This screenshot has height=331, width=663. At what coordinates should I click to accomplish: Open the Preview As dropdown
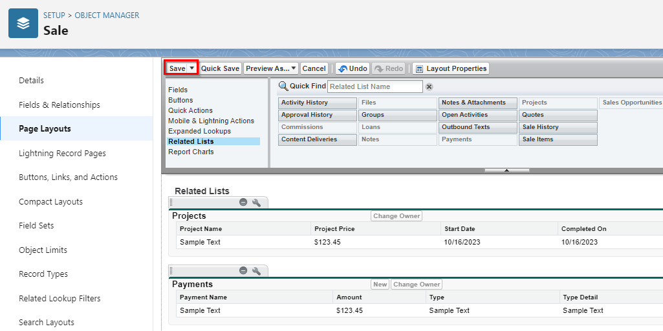click(x=270, y=69)
